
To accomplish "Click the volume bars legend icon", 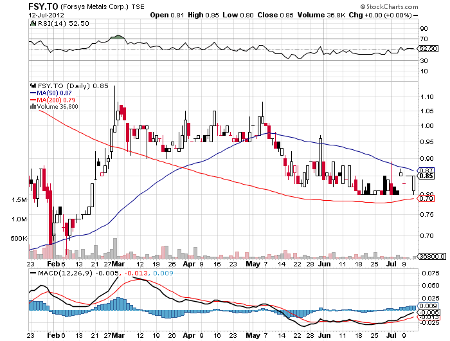I will 33,107.
